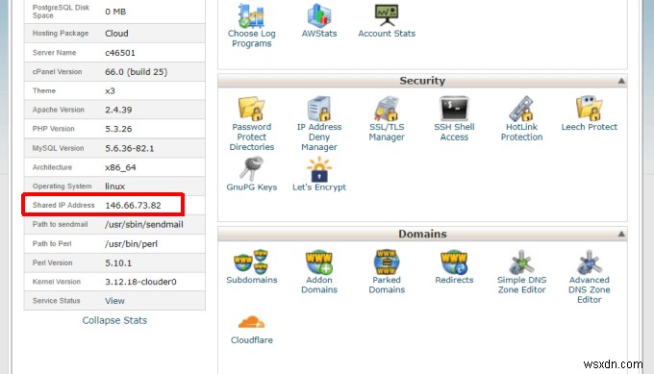Open Simple DNS Zone Editor
Viewport: 654px width, 374px height.
click(x=522, y=272)
